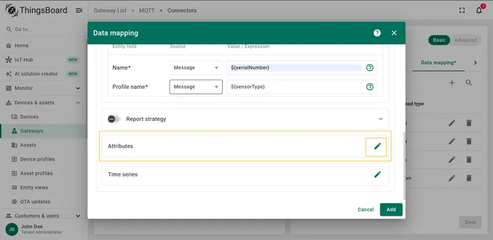This screenshot has height=240, width=493.
Task: Open the Data mapping help icon
Action: click(377, 33)
